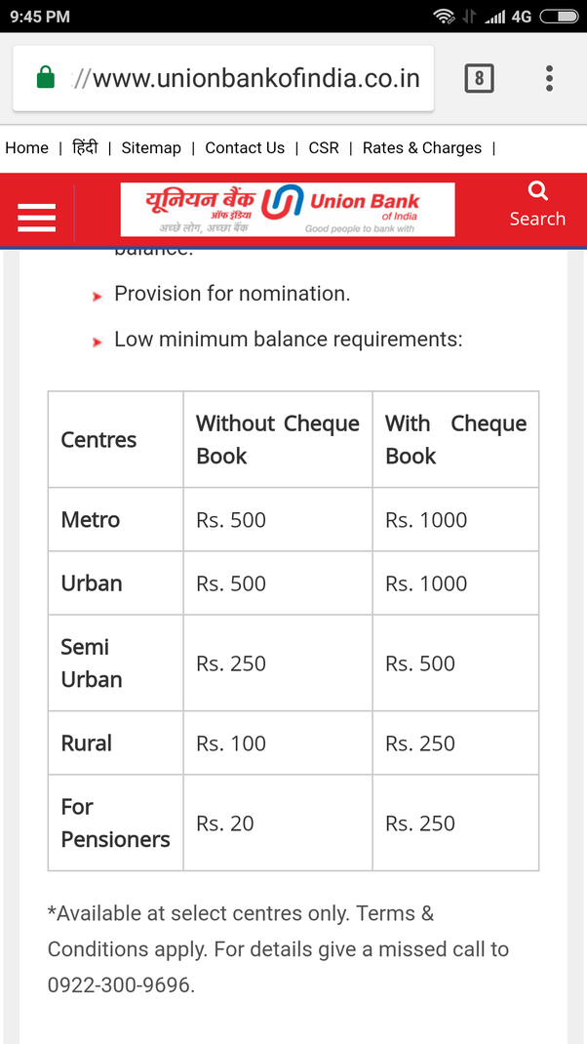The image size is (587, 1044).
Task: Switch site language to हिंदी
Action: click(85, 148)
